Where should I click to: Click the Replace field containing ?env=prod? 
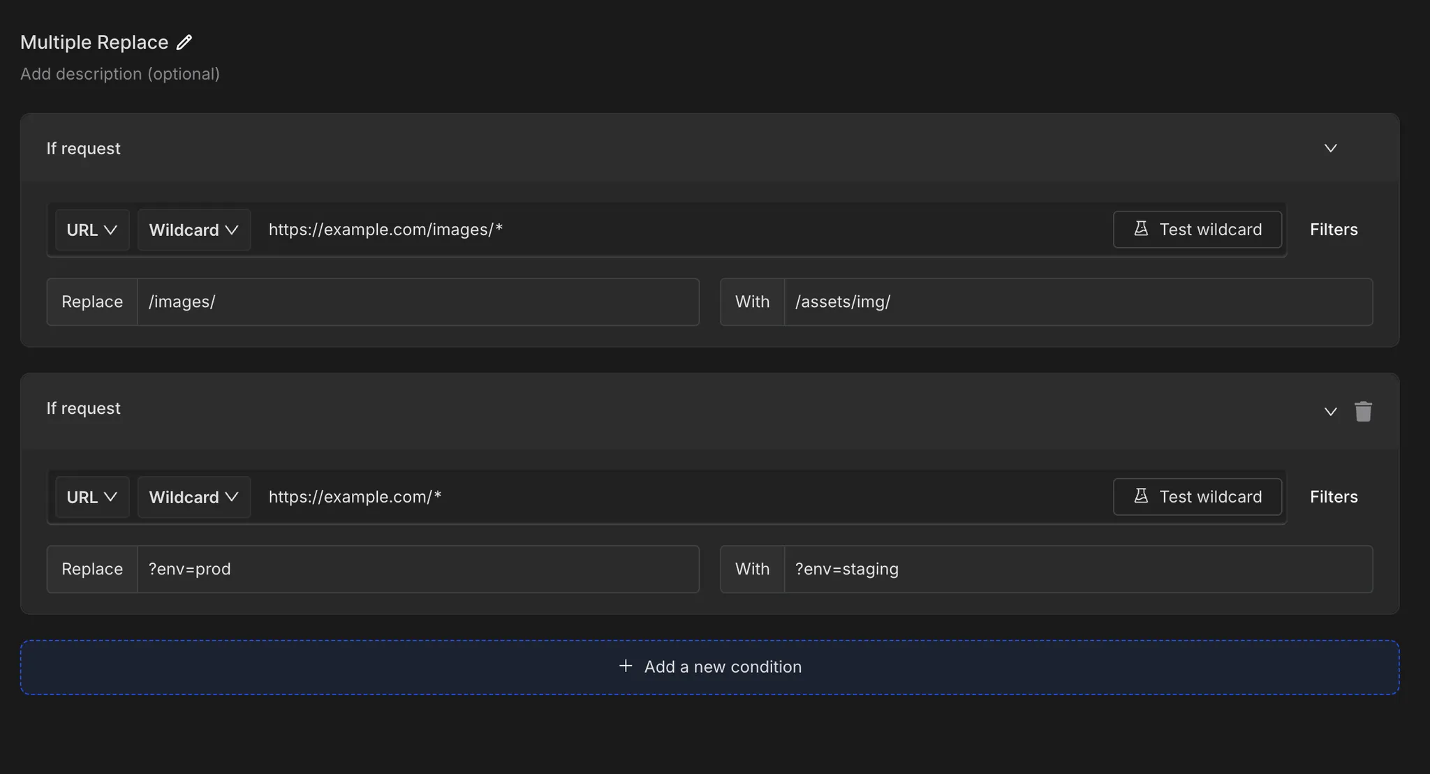pos(418,570)
